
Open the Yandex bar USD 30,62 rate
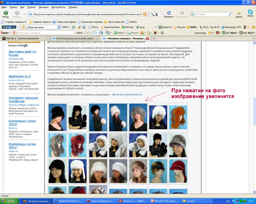229,33
